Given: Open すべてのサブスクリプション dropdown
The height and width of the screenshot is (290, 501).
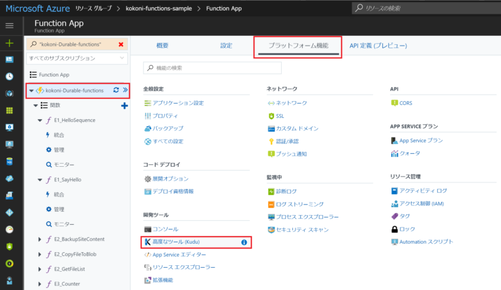Looking at the screenshot, I should click(77, 59).
